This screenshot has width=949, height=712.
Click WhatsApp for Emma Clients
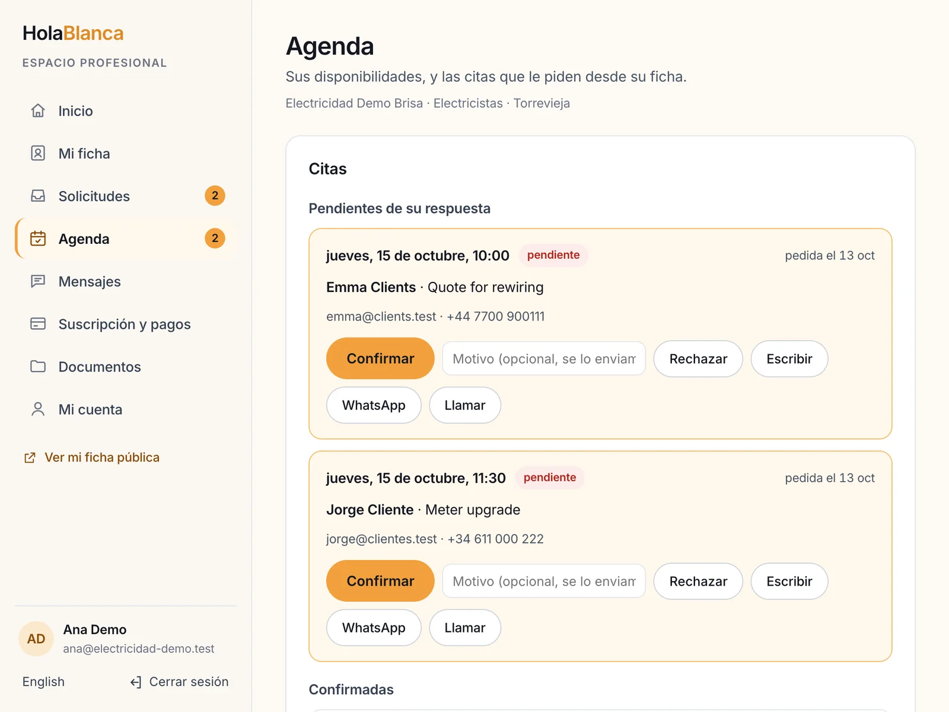pyautogui.click(x=374, y=405)
